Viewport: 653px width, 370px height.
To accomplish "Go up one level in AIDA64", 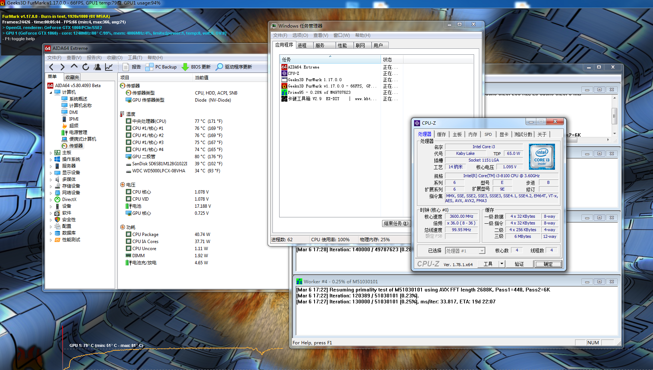I will 74,67.
